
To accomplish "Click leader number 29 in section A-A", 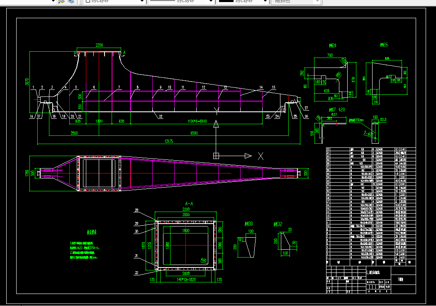I will 136,223.
